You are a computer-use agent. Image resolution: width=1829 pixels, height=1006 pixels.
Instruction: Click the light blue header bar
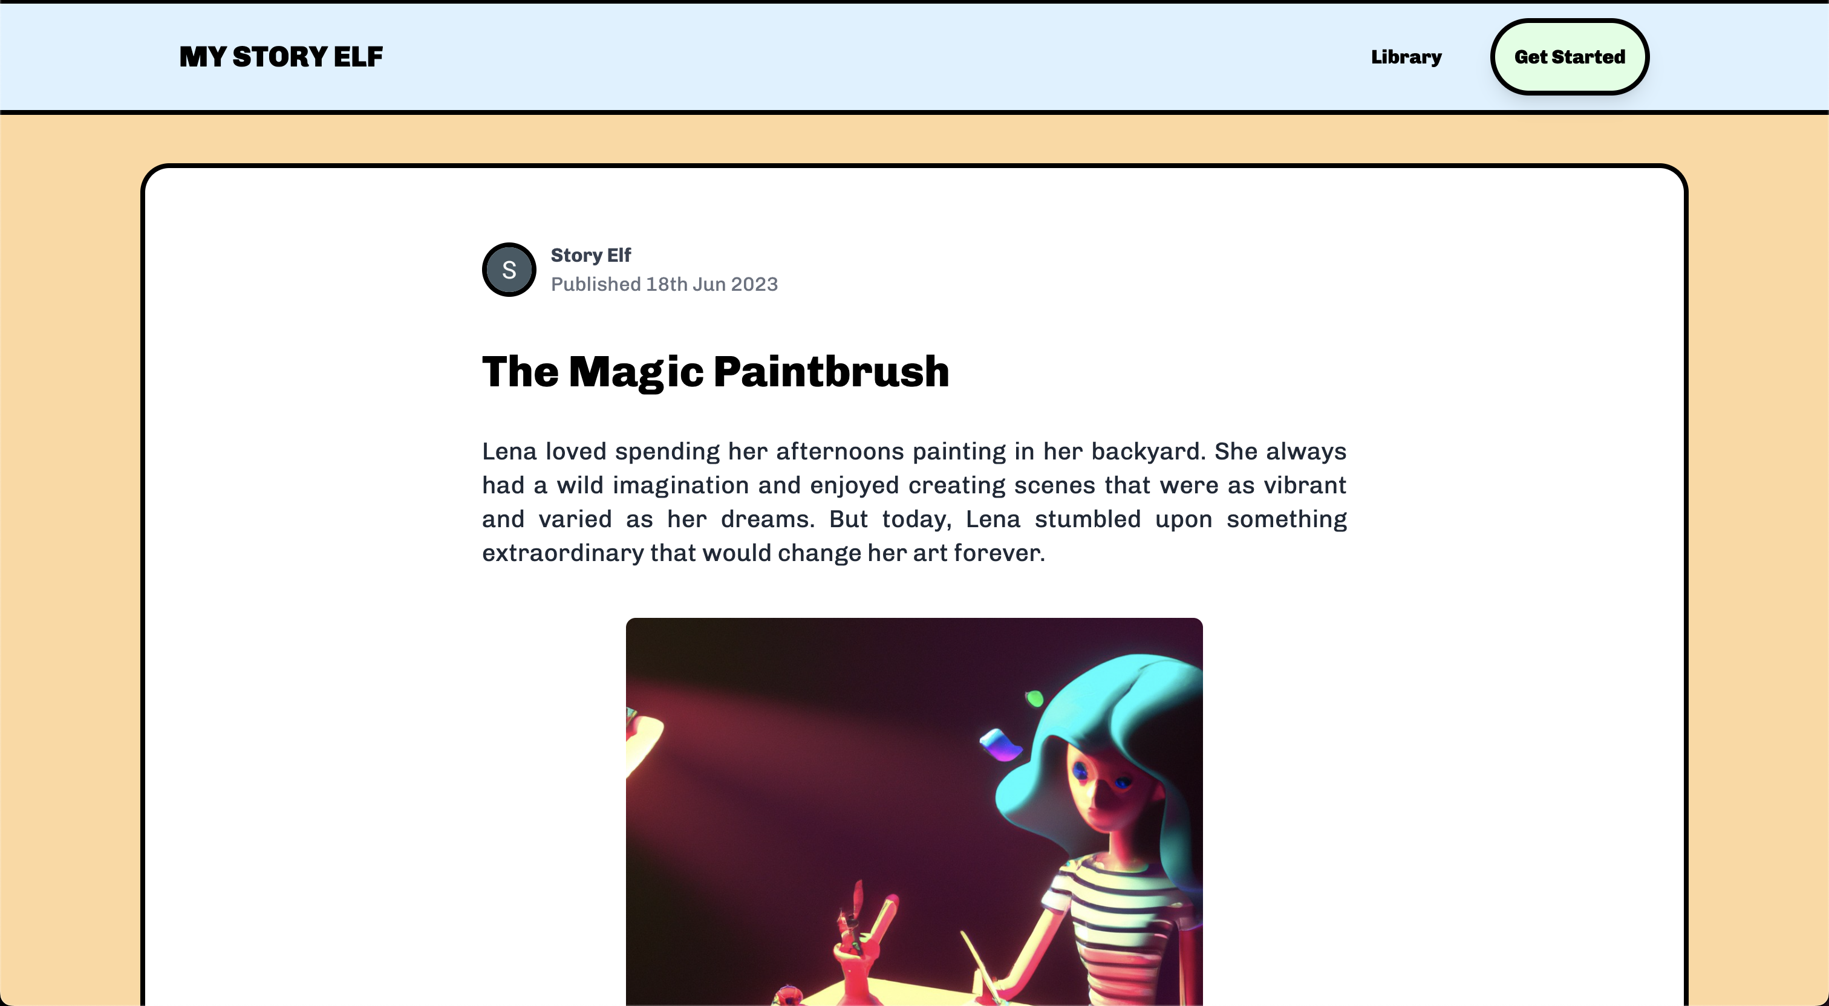pyautogui.click(x=914, y=57)
